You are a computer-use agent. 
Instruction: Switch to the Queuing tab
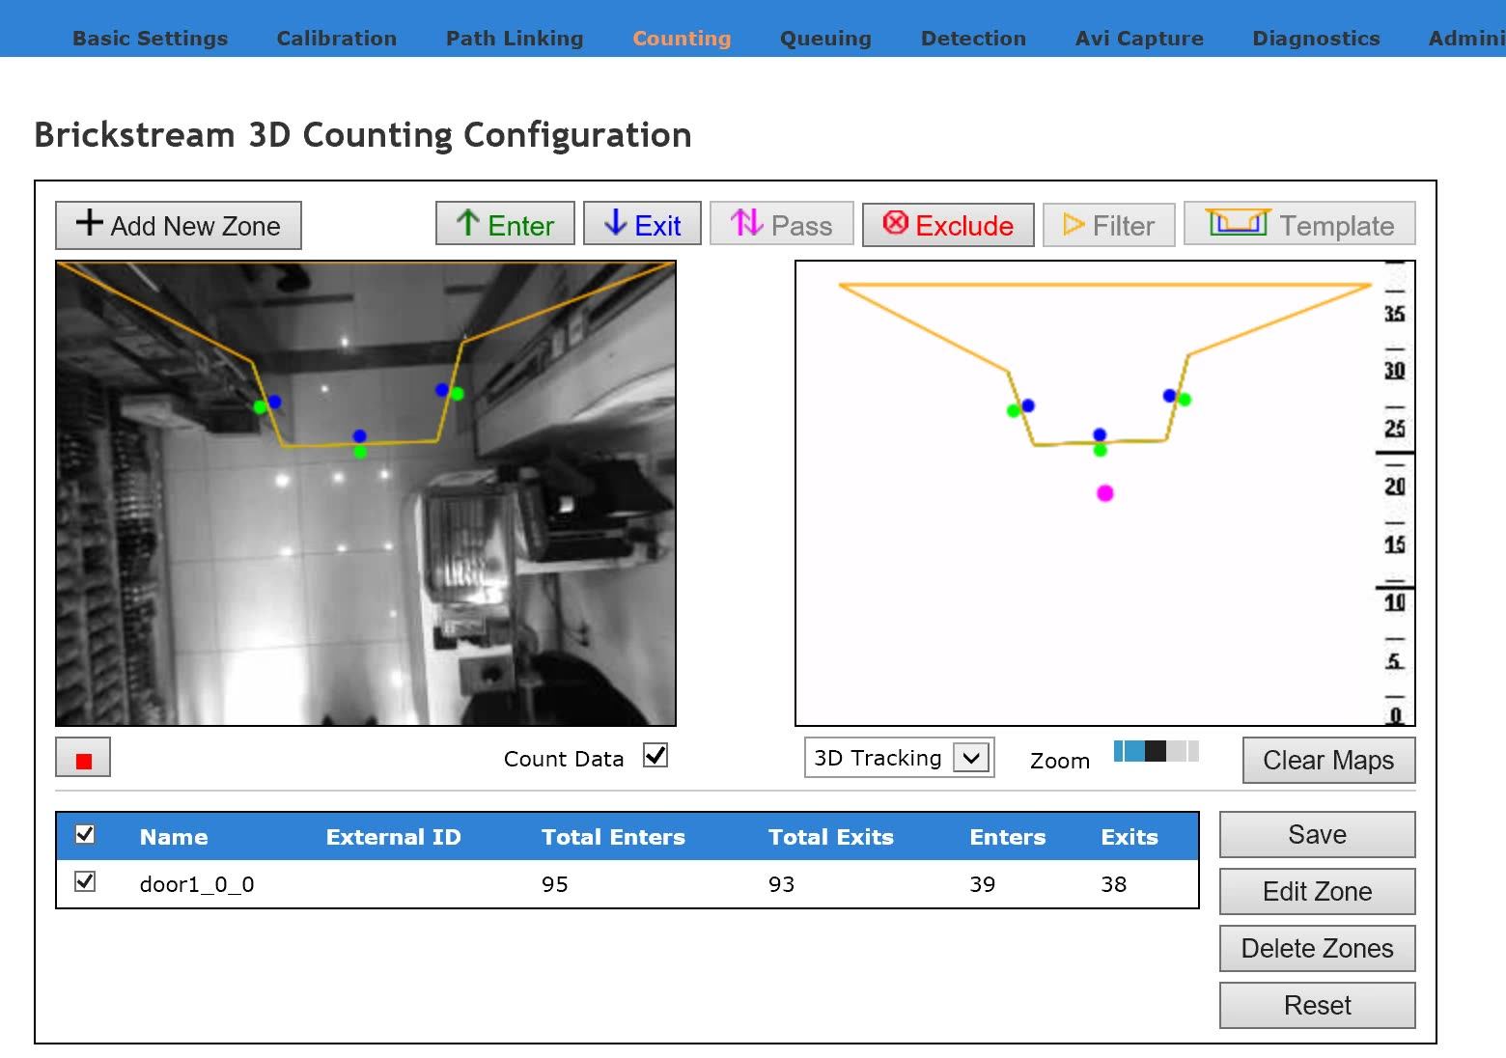[824, 38]
